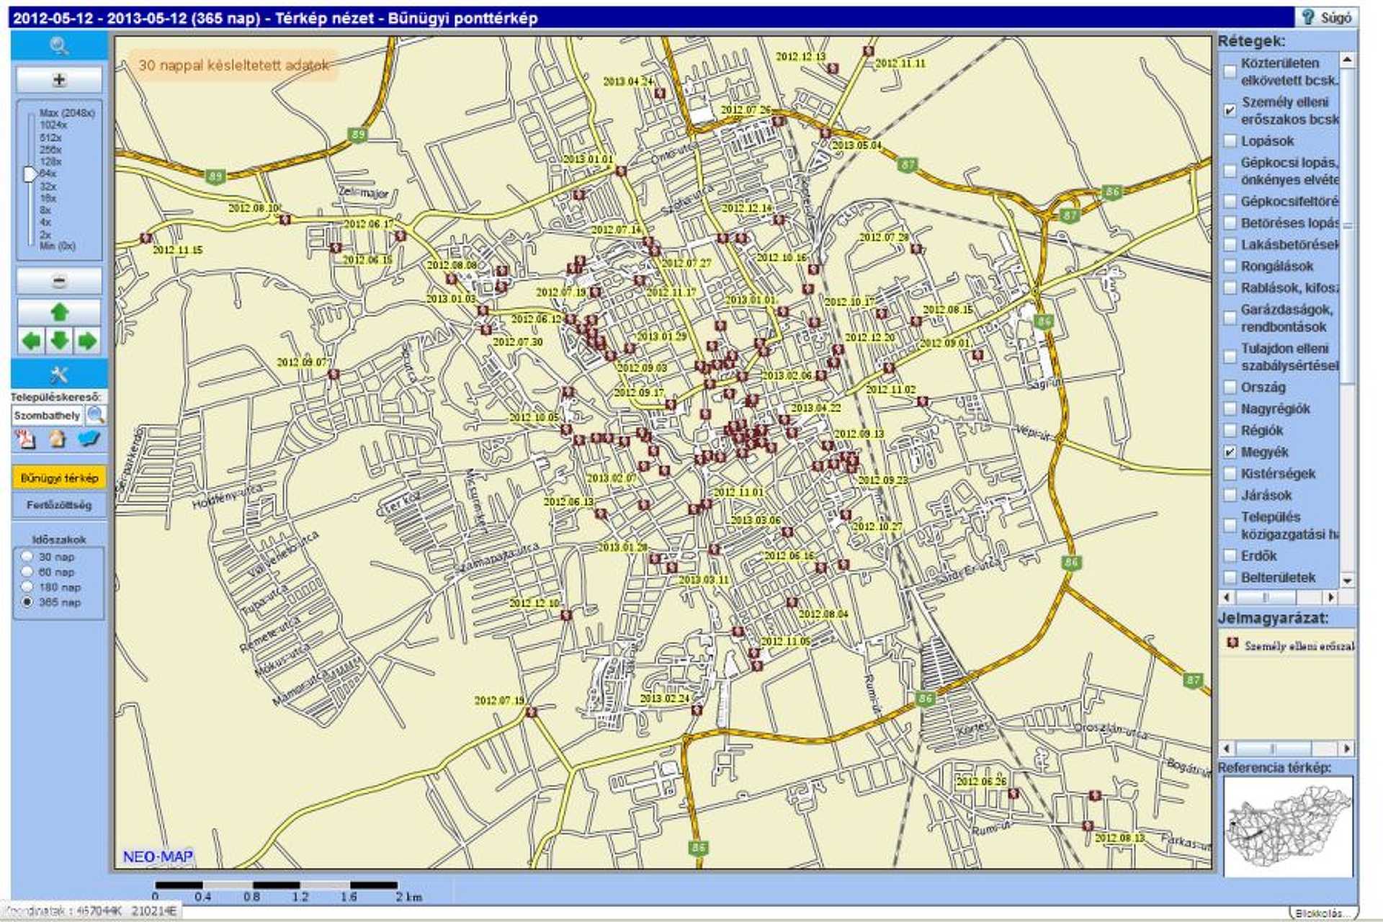Click crime marker dated 2012.11.15

pyautogui.click(x=146, y=238)
